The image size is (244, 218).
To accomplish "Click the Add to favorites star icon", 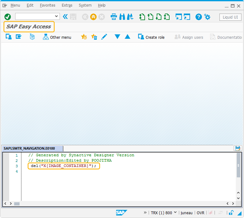I will (x=84, y=37).
